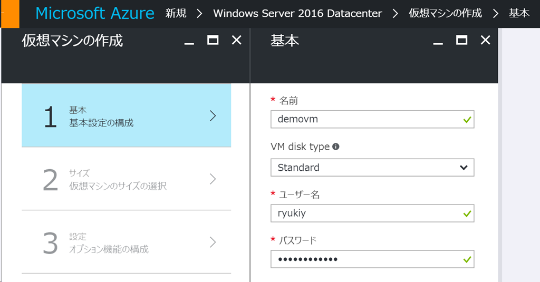Click the green checkmark in パスワード field

[467, 260]
